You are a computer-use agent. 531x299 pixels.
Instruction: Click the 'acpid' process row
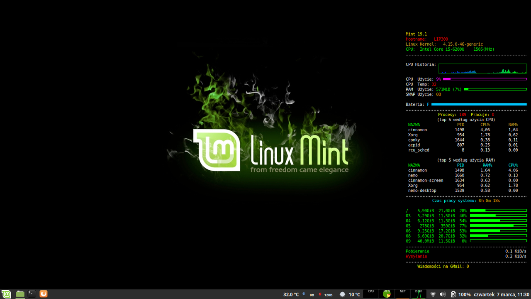[463, 145]
